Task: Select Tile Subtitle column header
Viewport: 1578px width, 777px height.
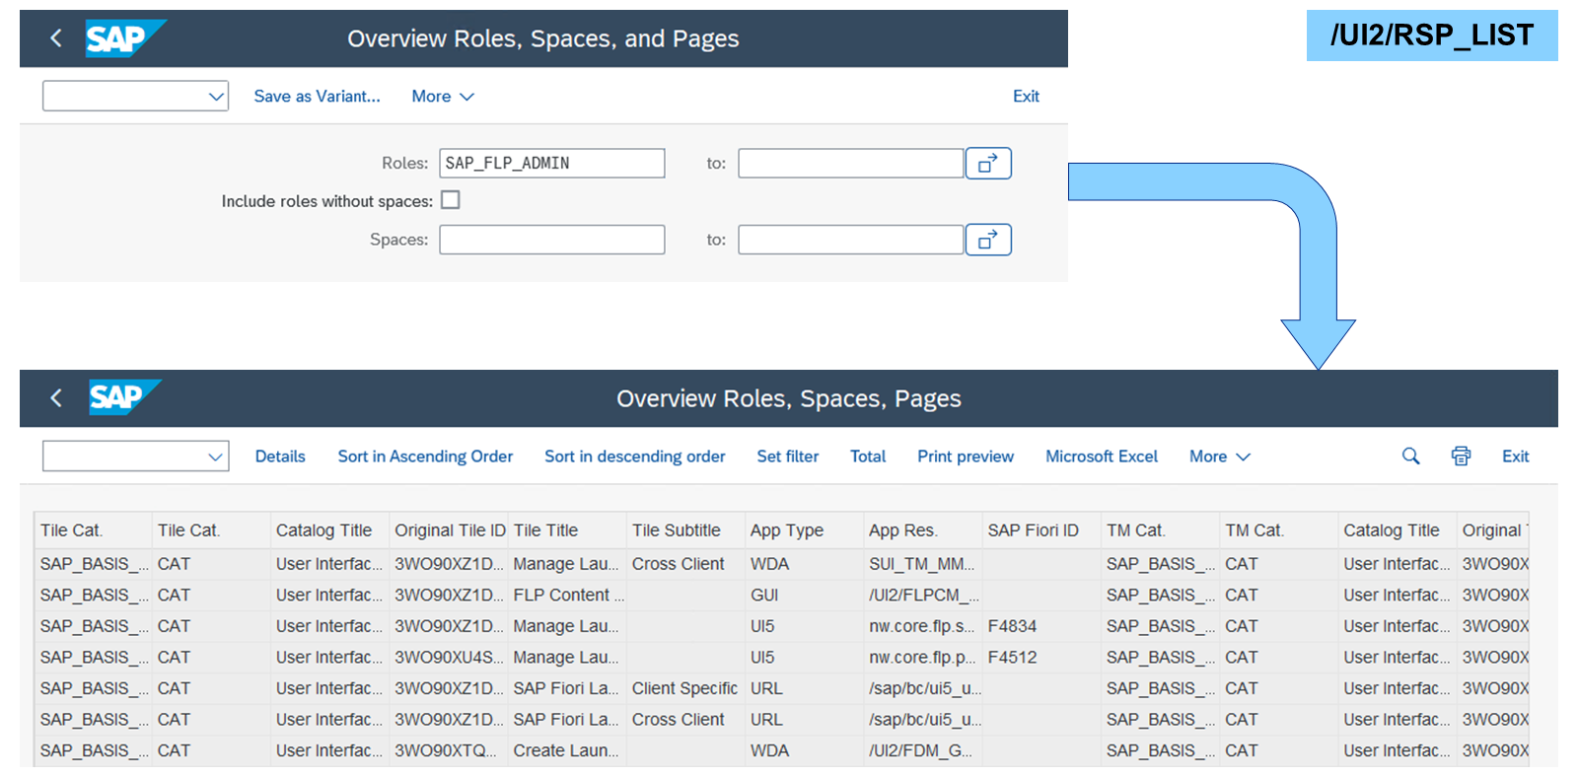Action: tap(685, 530)
